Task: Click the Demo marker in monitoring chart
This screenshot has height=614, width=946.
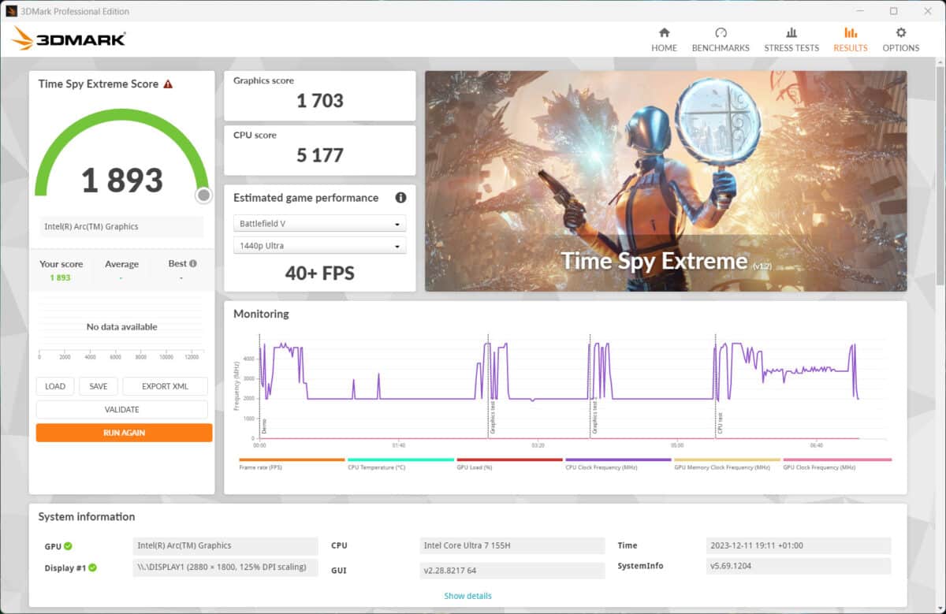Action: coord(264,426)
